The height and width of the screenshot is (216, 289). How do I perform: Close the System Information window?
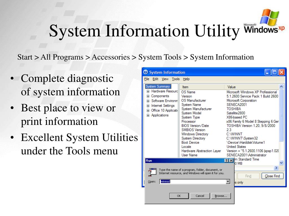coord(281,72)
